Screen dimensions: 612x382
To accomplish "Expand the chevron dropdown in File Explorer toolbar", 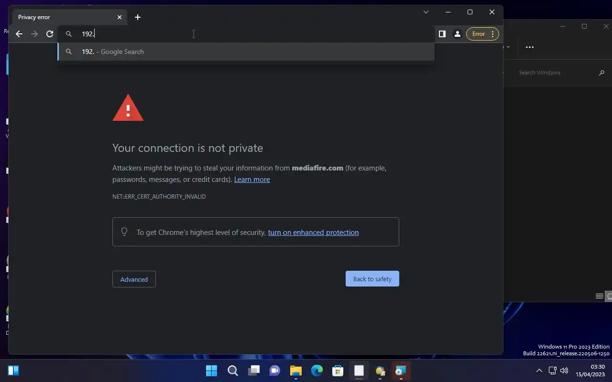I will [508, 47].
